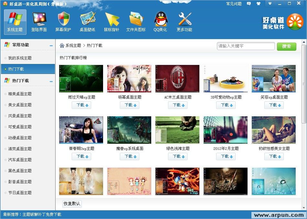Click into the keyword search field
This screenshot has height=219, width=307.
(246, 46)
